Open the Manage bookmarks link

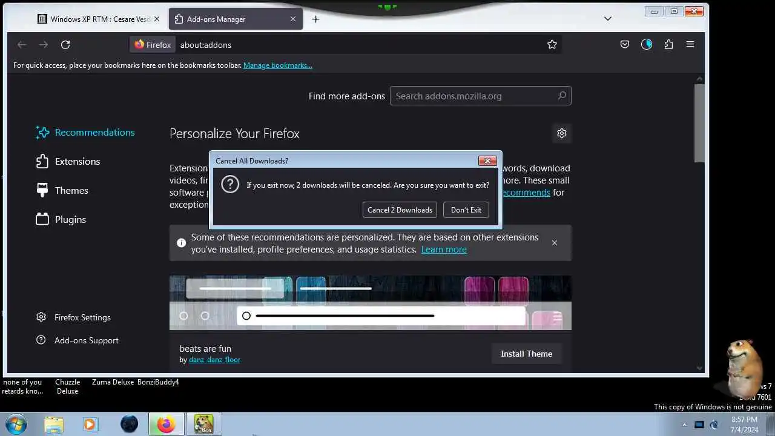click(x=278, y=65)
